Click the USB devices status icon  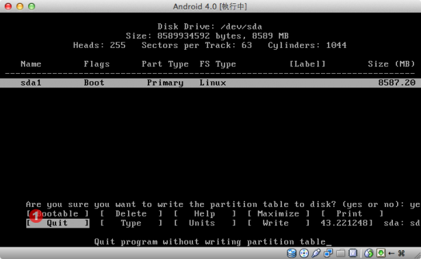(316, 253)
